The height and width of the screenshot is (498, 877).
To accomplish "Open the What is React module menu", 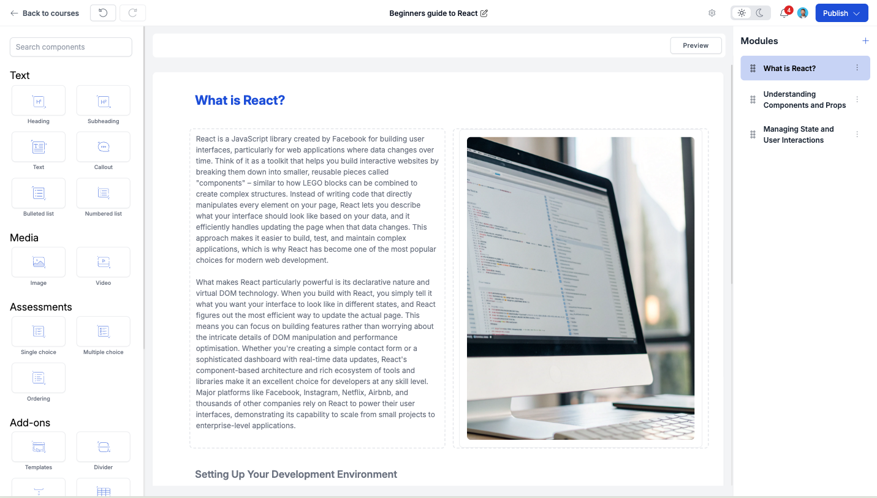I will 857,68.
